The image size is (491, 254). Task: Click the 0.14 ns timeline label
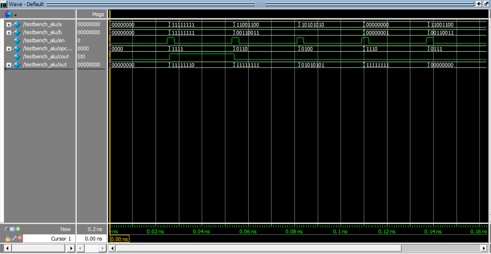pyautogui.click(x=433, y=232)
